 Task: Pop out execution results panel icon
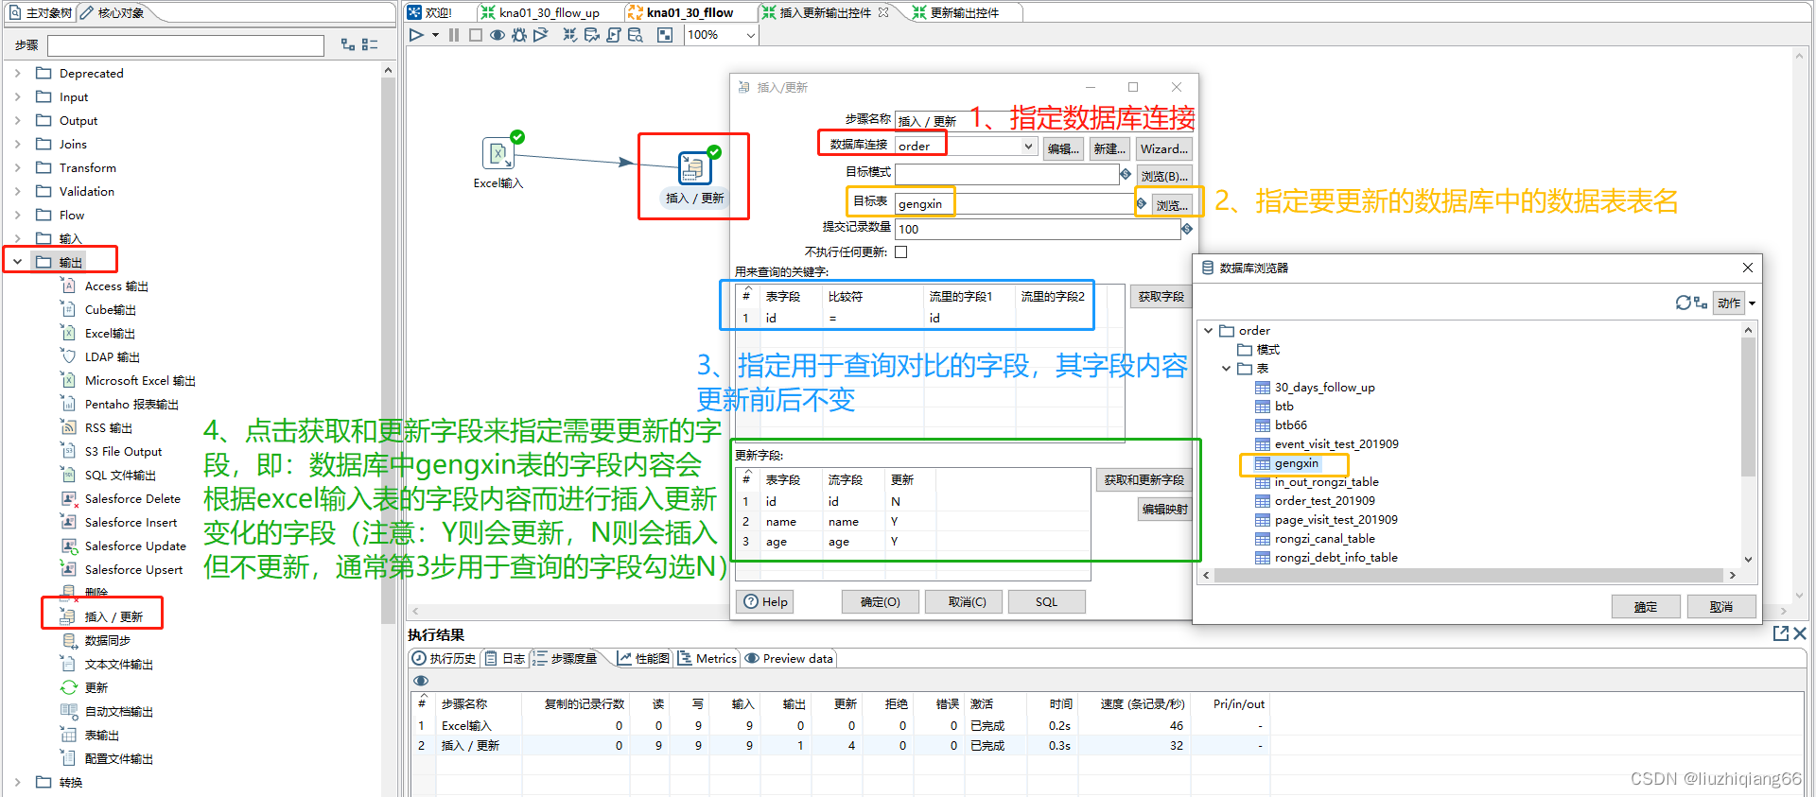click(1781, 633)
